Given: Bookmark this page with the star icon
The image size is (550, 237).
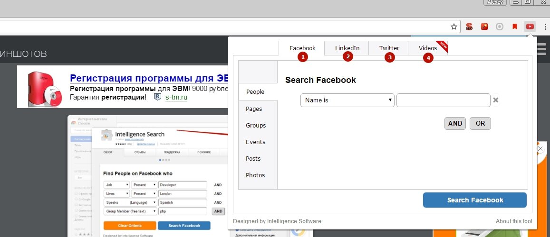Looking at the screenshot, I should (x=454, y=27).
